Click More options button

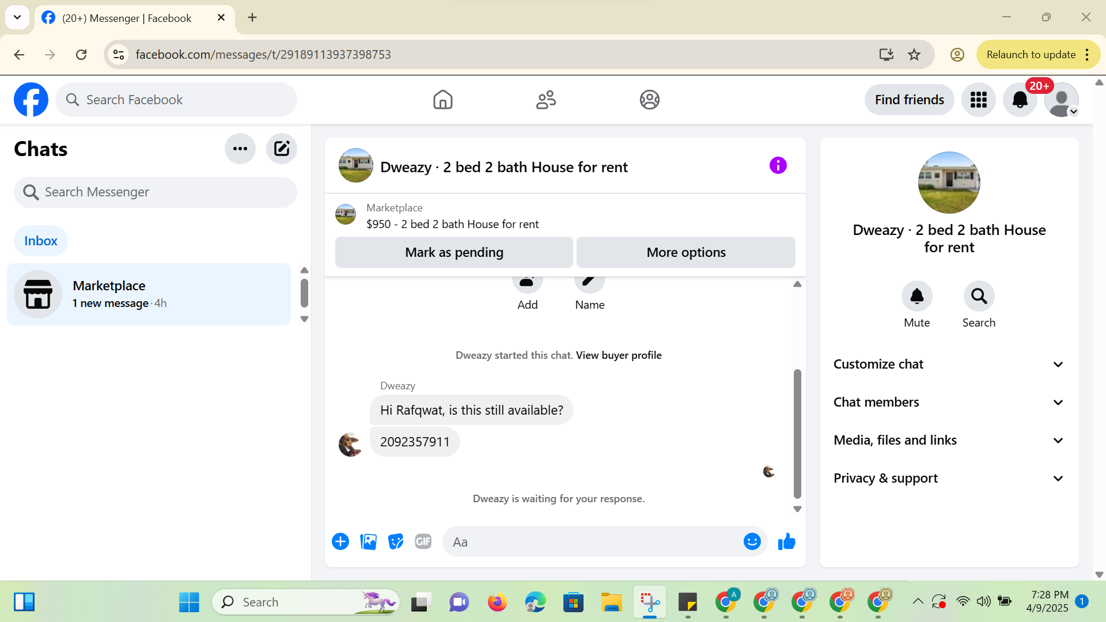coord(686,252)
